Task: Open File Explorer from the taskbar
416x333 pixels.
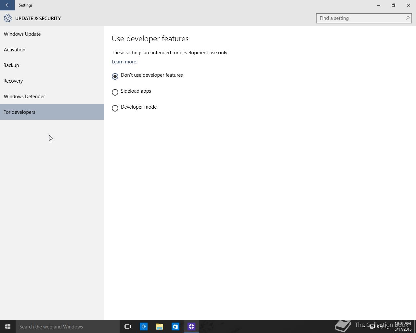Action: click(x=159, y=326)
